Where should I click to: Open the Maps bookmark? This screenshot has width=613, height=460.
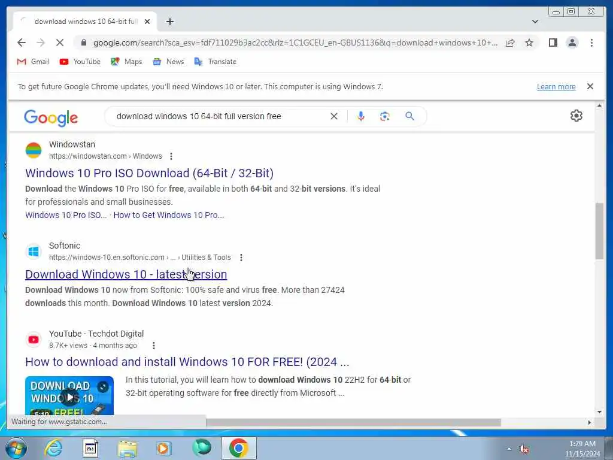(x=126, y=62)
